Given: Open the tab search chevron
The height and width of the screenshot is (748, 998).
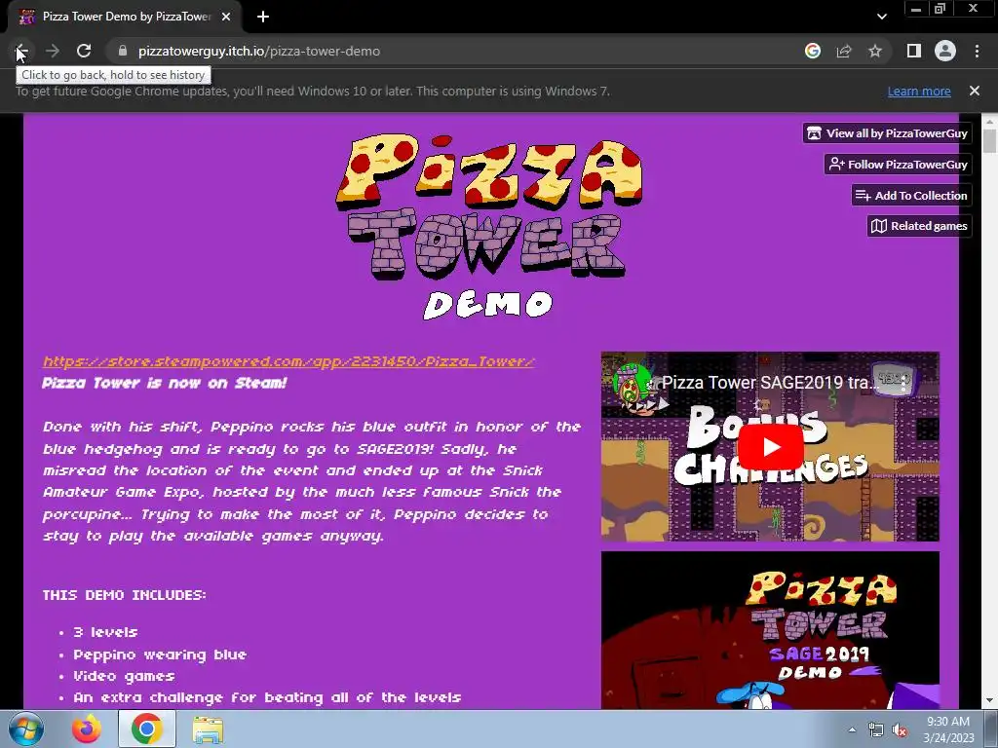Looking at the screenshot, I should 881,17.
